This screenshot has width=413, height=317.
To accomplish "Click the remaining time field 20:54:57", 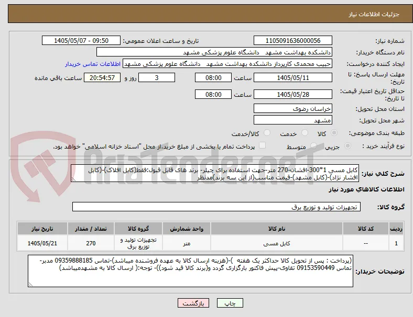I will pos(102,77).
